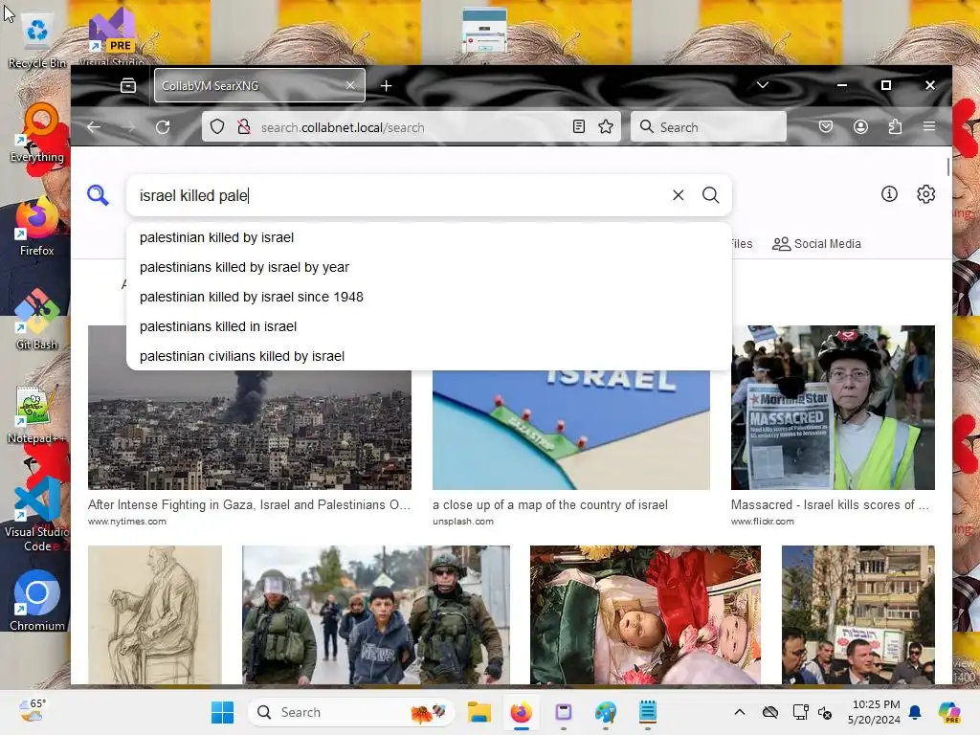Viewport: 980px width, 735px height.
Task: Click the Firefox search box
Action: coord(708,127)
